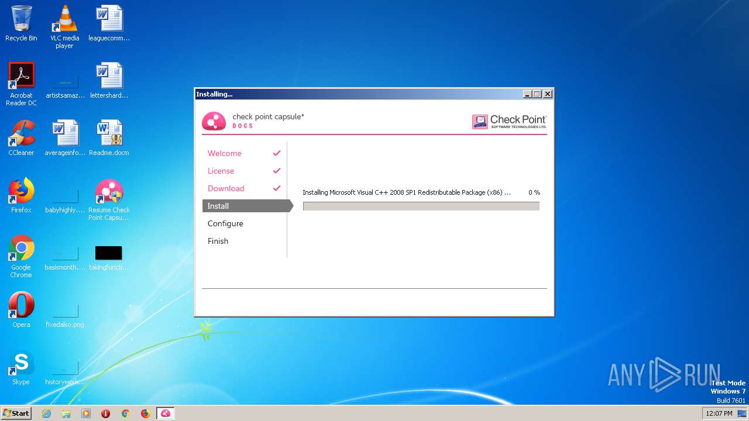Launch the Opera desktop shortcut
The height and width of the screenshot is (421, 749).
(21, 310)
